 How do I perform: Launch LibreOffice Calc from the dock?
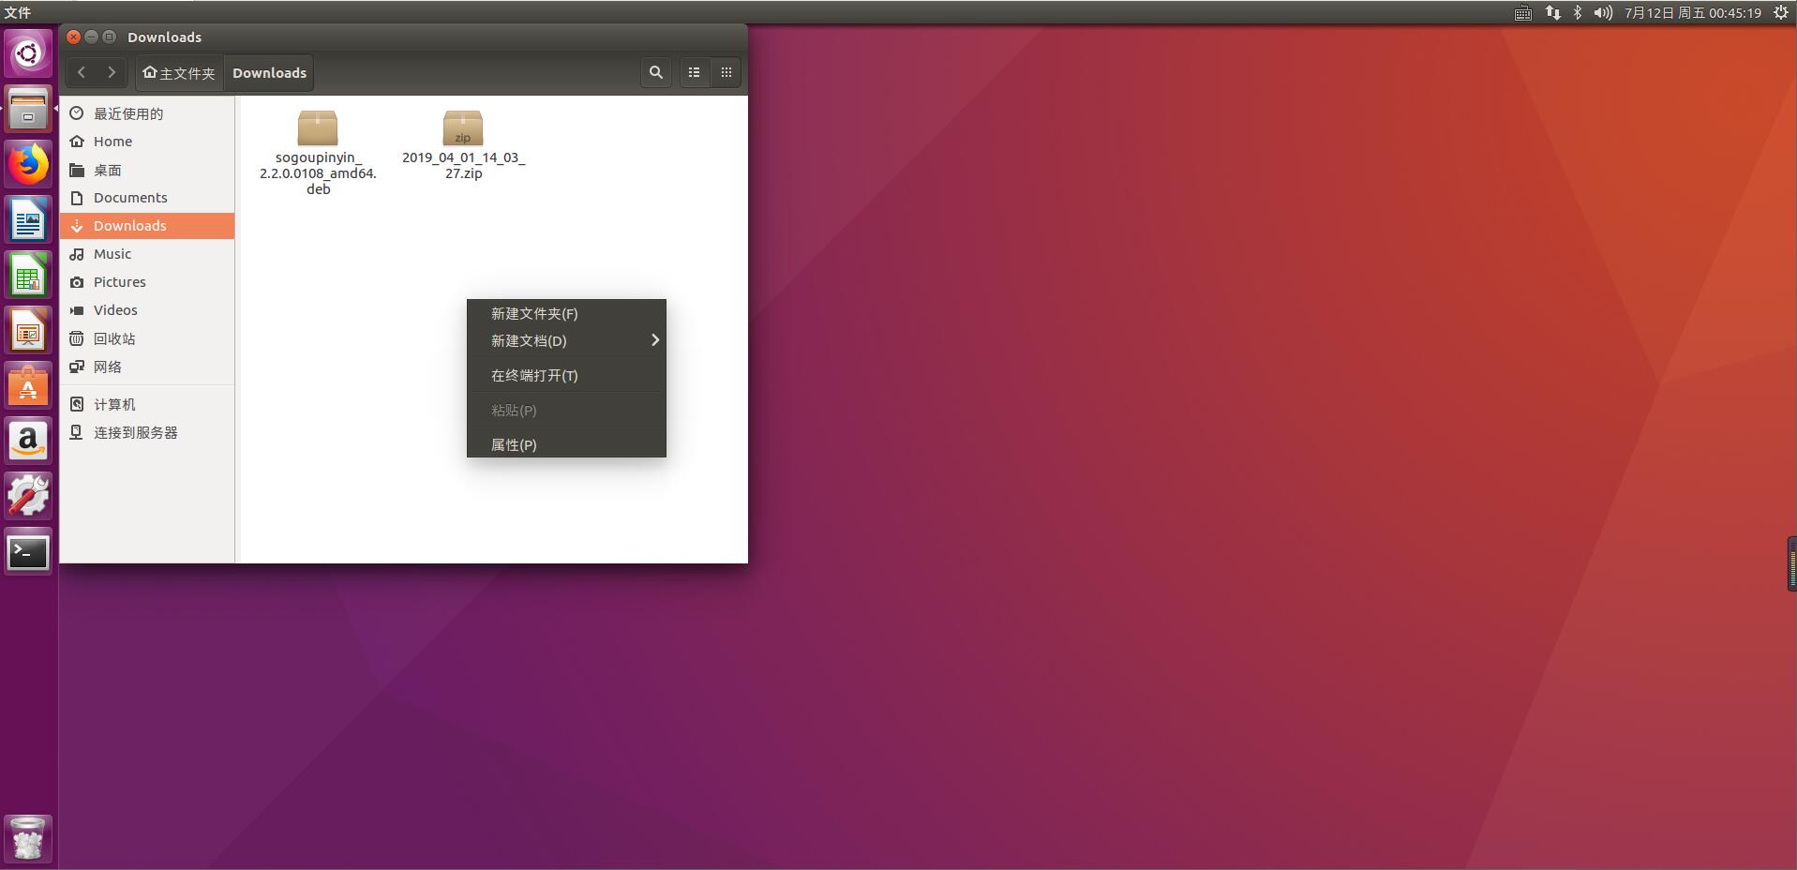coord(28,275)
